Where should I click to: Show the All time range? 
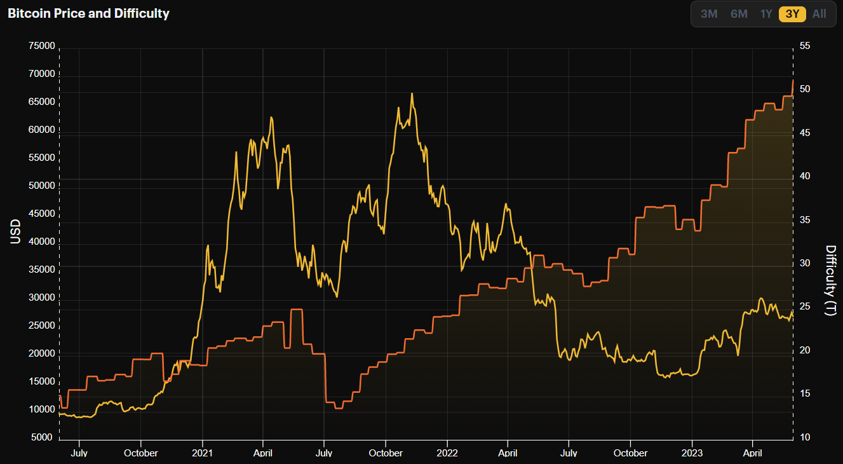click(x=819, y=14)
